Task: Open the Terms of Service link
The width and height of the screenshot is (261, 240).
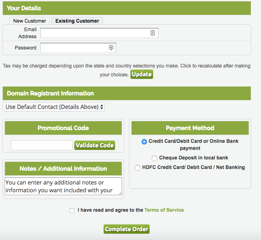Action: coord(164,210)
